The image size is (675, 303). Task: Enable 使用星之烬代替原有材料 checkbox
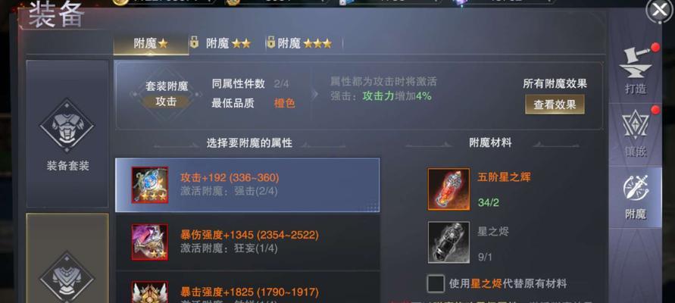click(436, 283)
